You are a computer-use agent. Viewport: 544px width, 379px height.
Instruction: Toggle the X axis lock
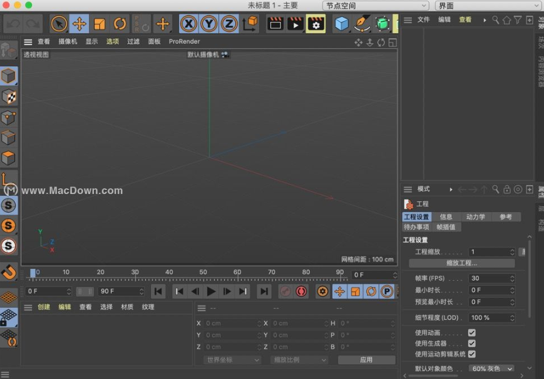188,23
